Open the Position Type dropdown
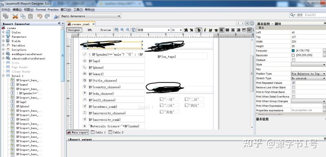 pyautogui.click(x=308, y=74)
